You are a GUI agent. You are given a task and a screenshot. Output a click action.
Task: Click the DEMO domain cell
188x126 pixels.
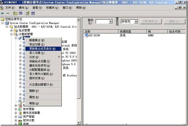coord(151,36)
